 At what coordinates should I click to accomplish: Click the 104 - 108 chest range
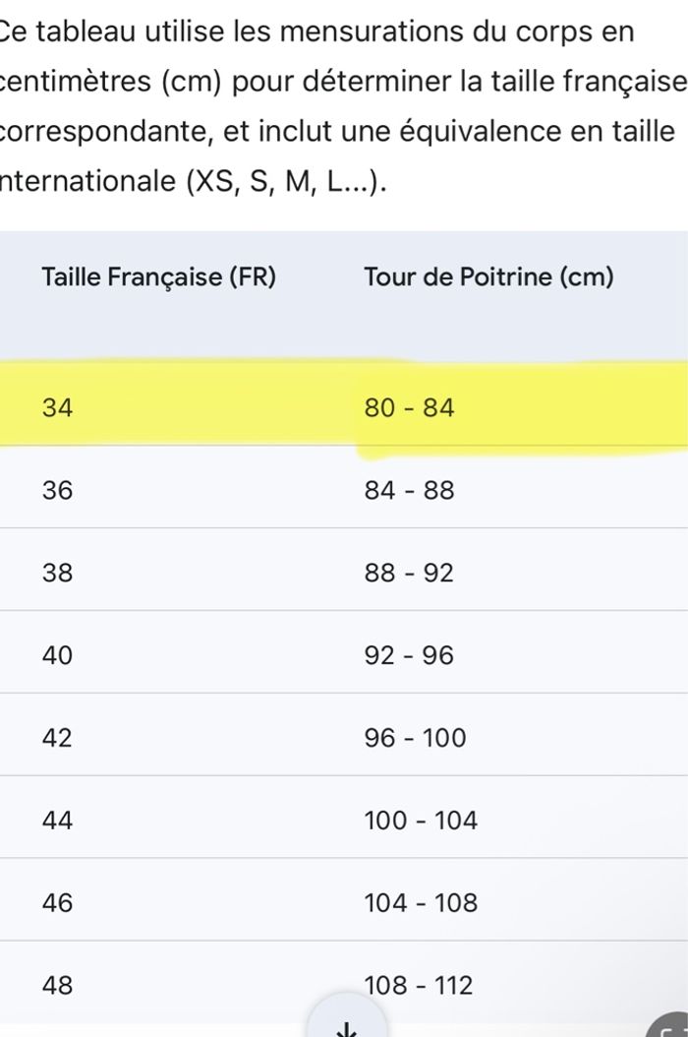(x=421, y=902)
